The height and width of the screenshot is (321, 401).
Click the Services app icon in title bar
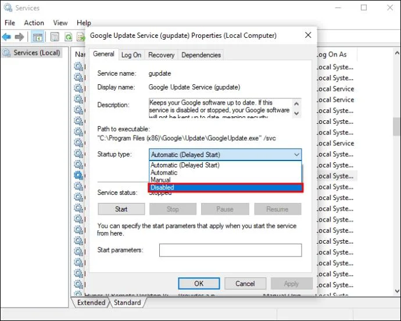[x=8, y=8]
